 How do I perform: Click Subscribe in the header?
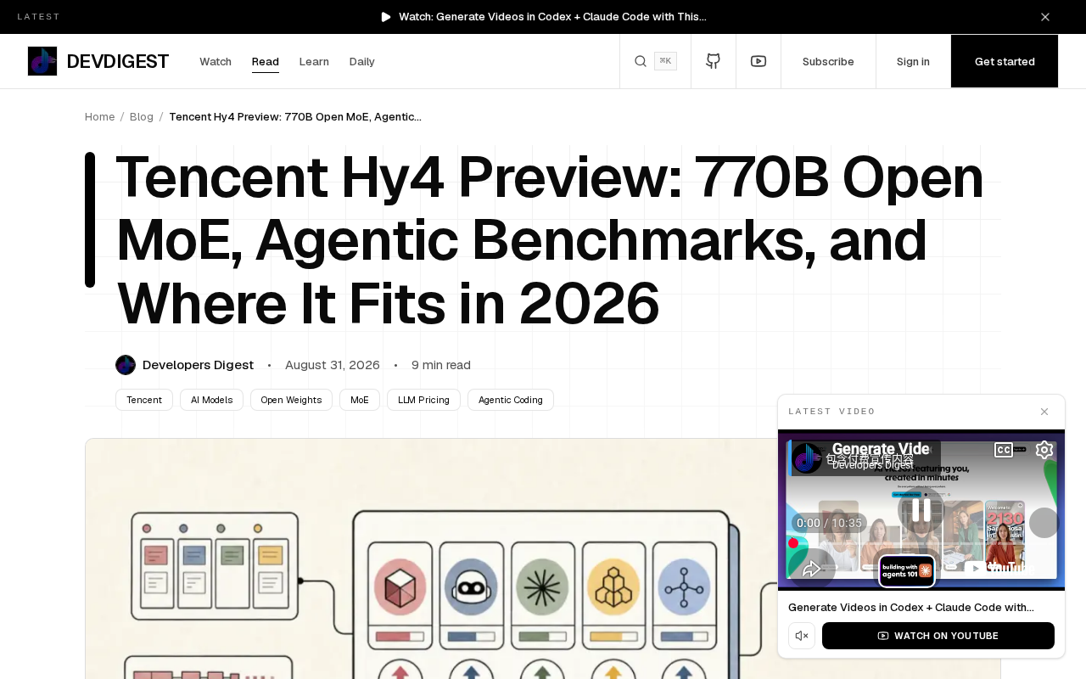pyautogui.click(x=828, y=61)
